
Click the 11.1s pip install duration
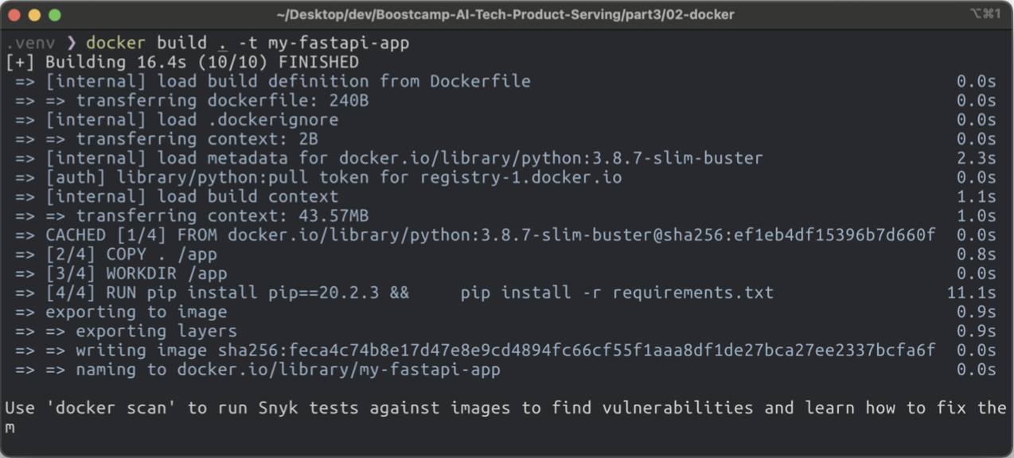[x=971, y=293]
